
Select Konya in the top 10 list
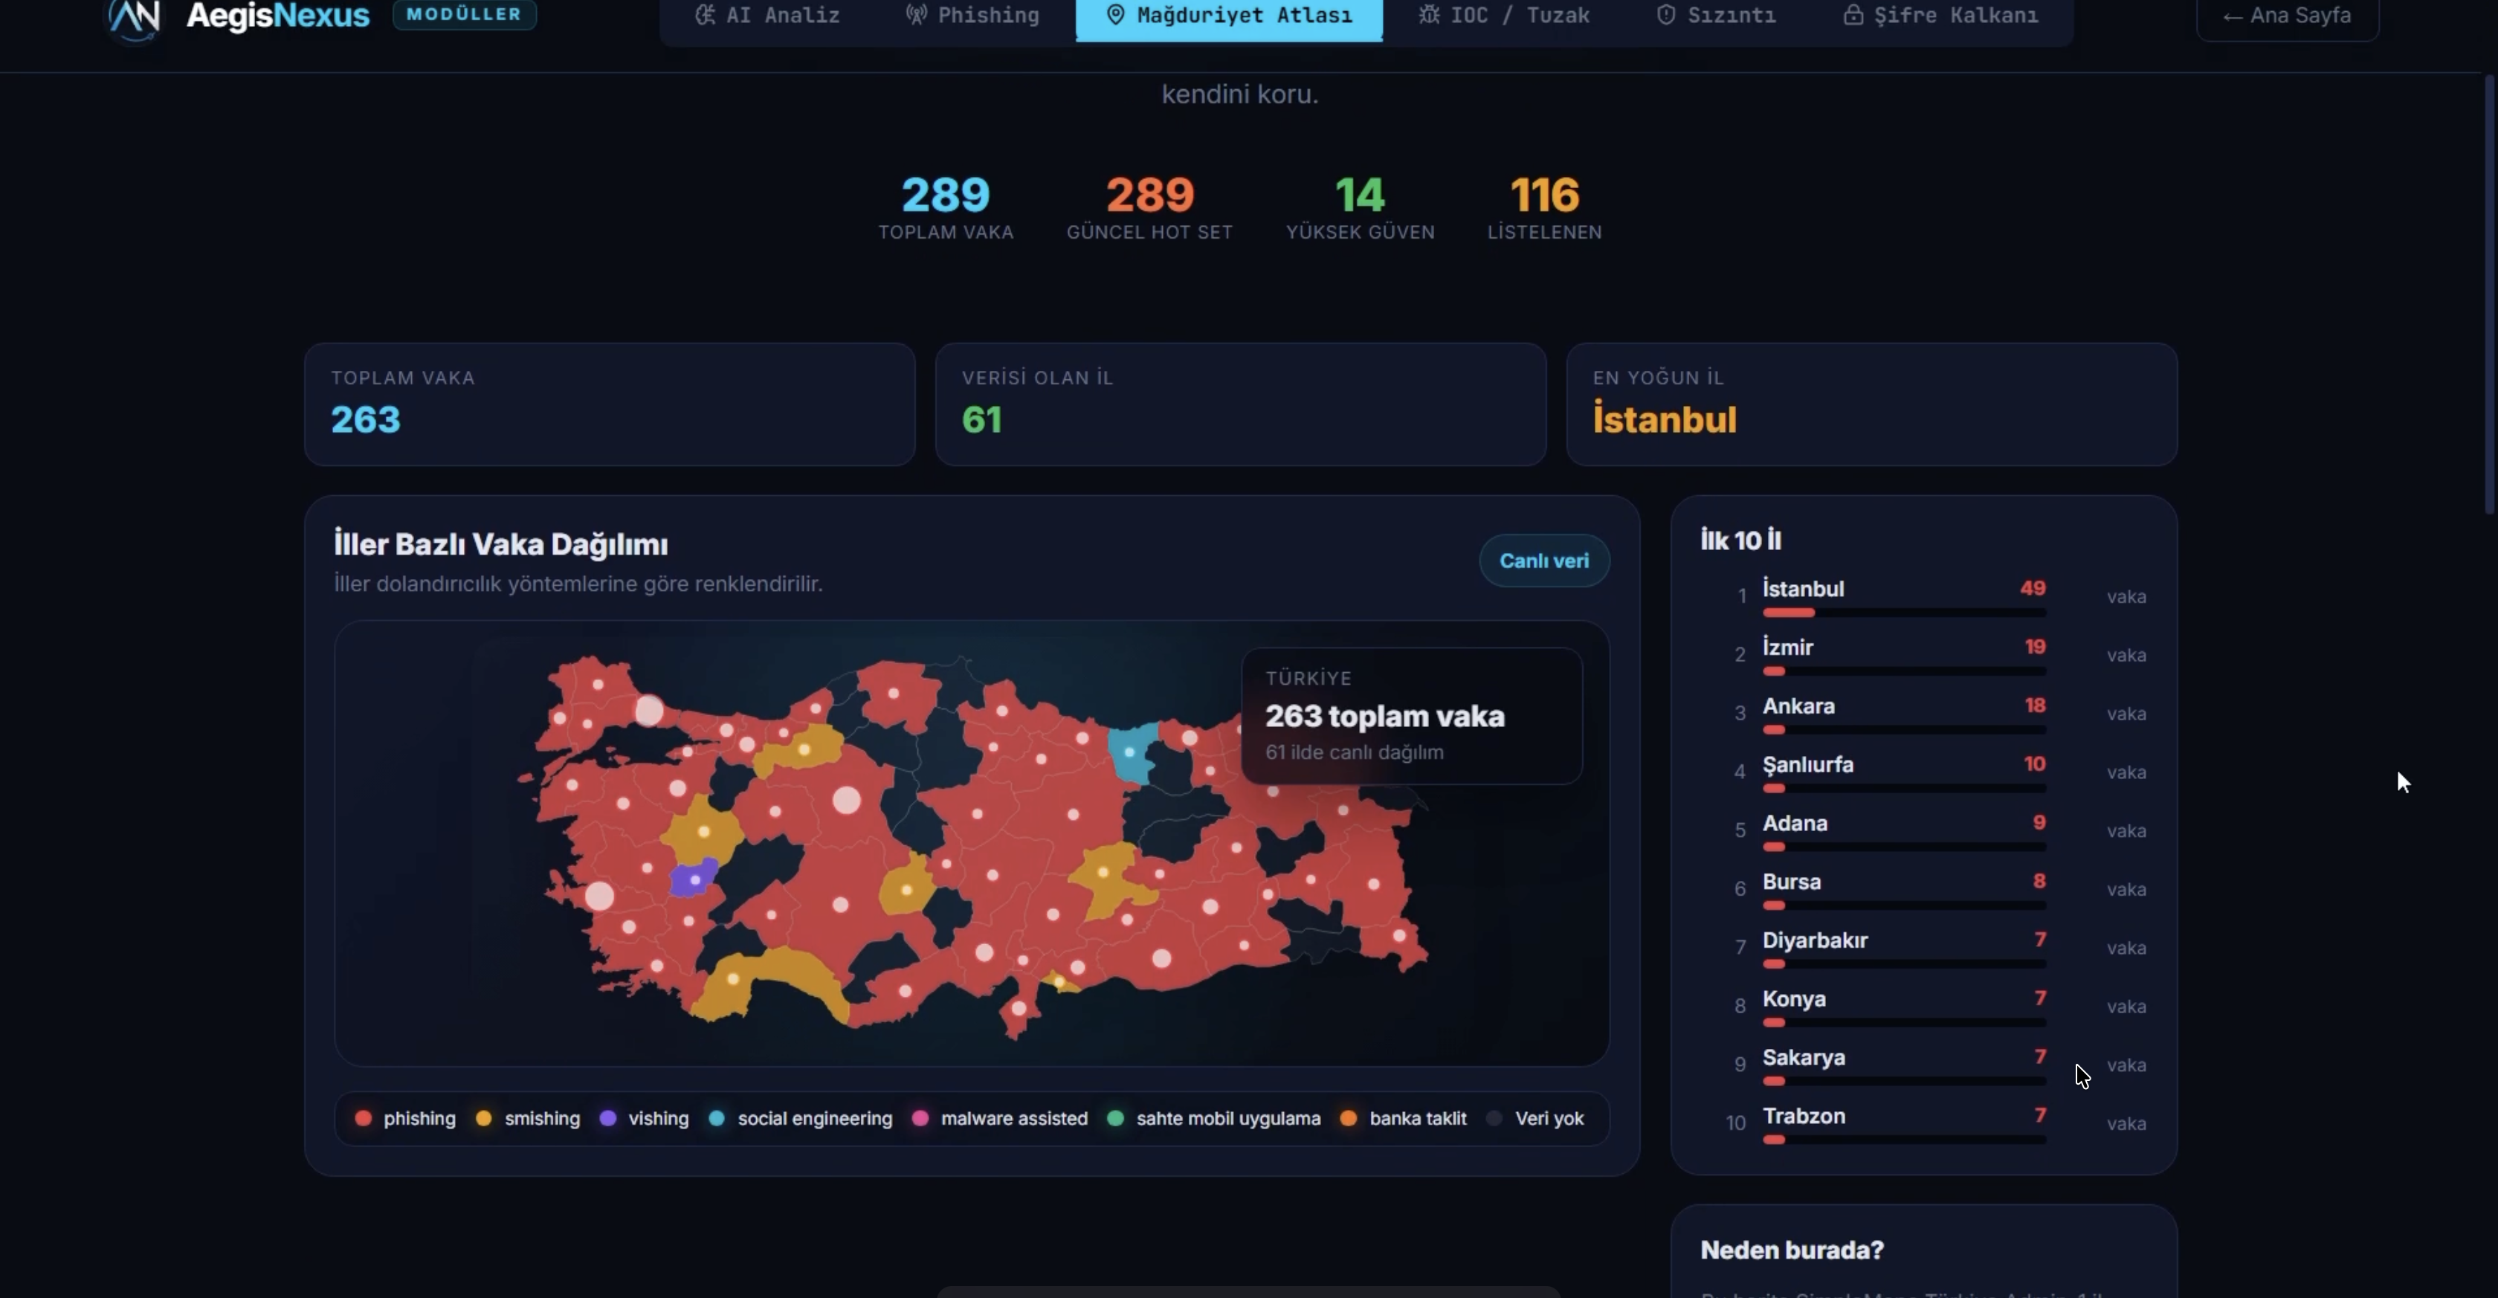[1923, 1007]
